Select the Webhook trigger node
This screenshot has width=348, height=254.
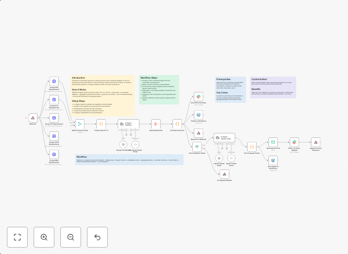pos(33,118)
